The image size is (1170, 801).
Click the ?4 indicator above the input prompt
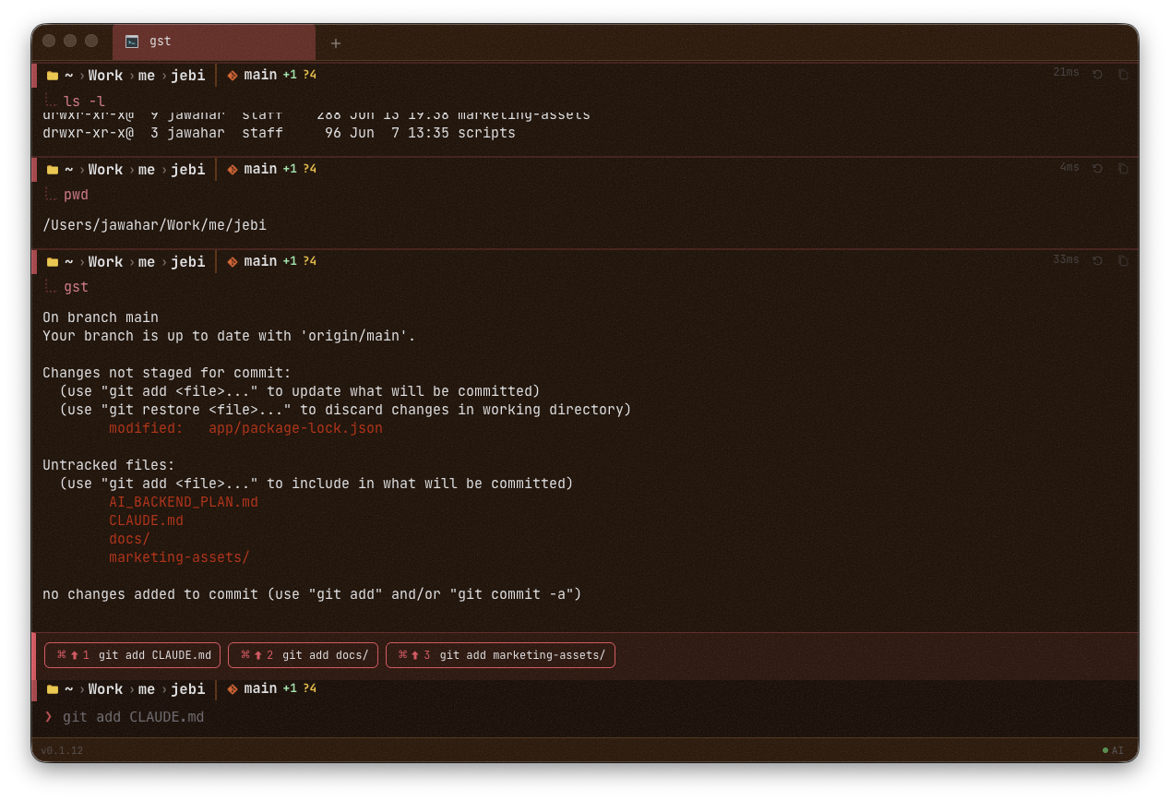click(309, 688)
